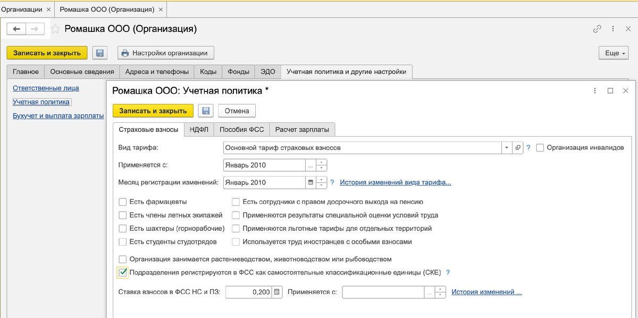Click Отмена button
638x318 pixels.
coord(237,111)
